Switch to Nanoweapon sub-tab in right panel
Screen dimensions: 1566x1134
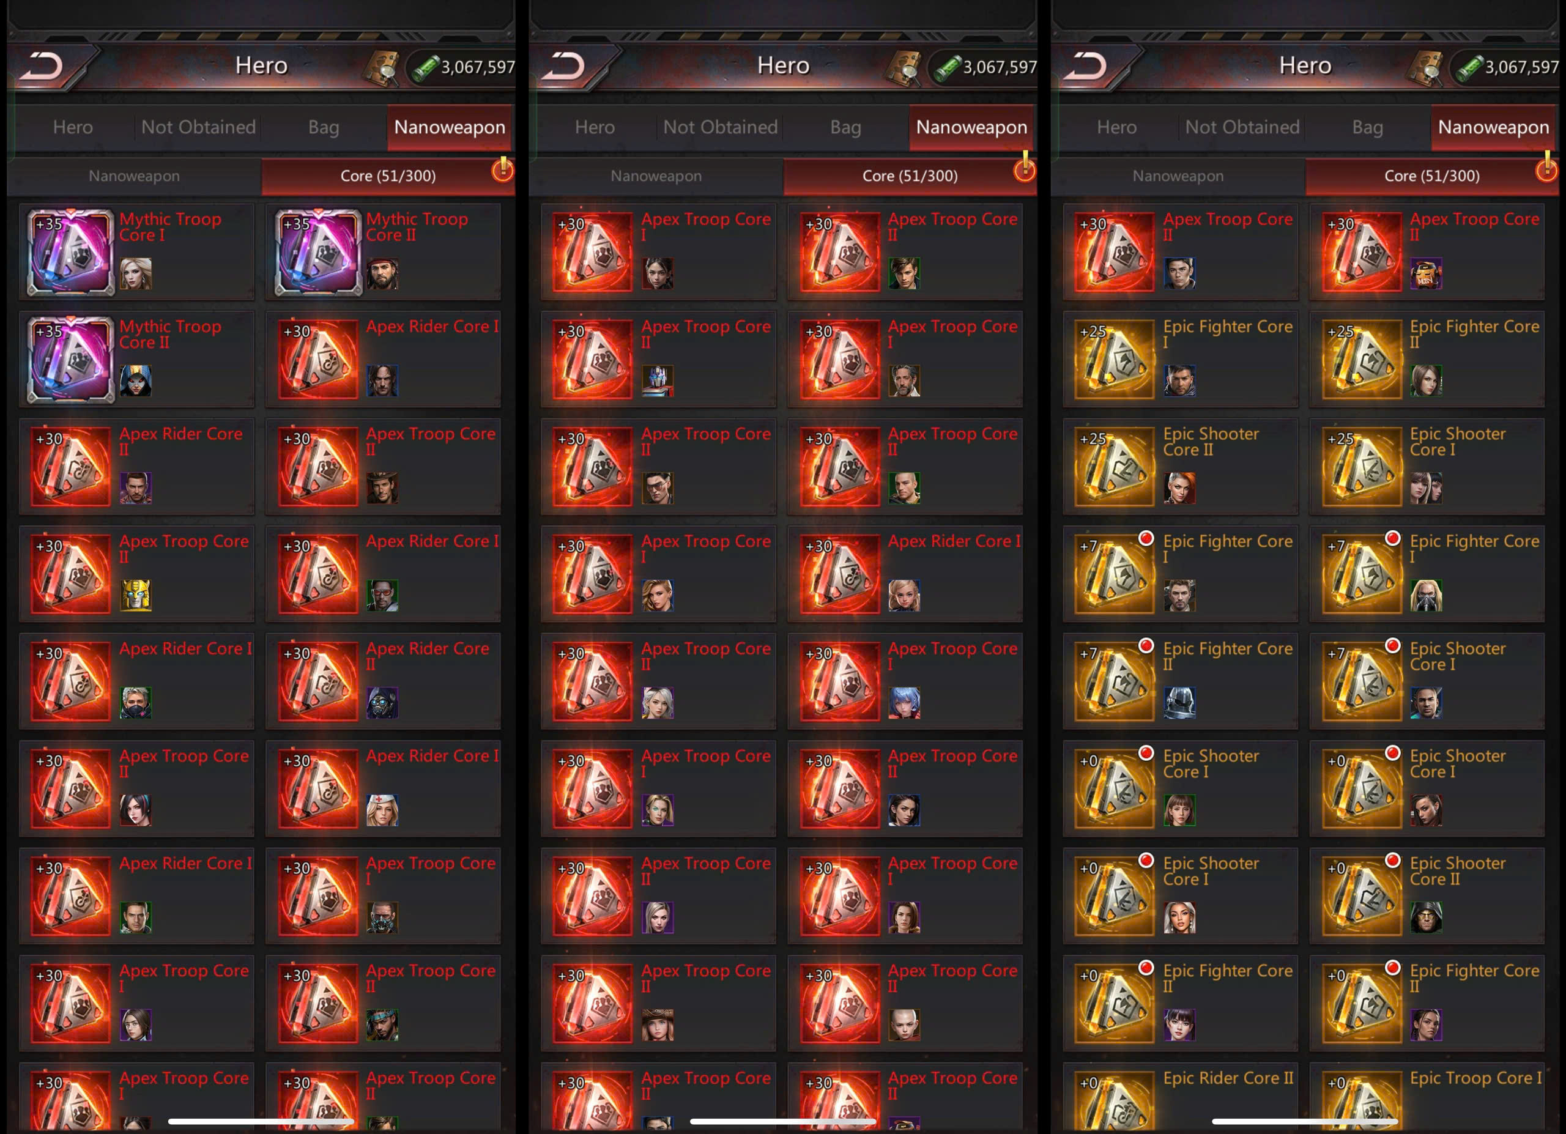click(1178, 176)
